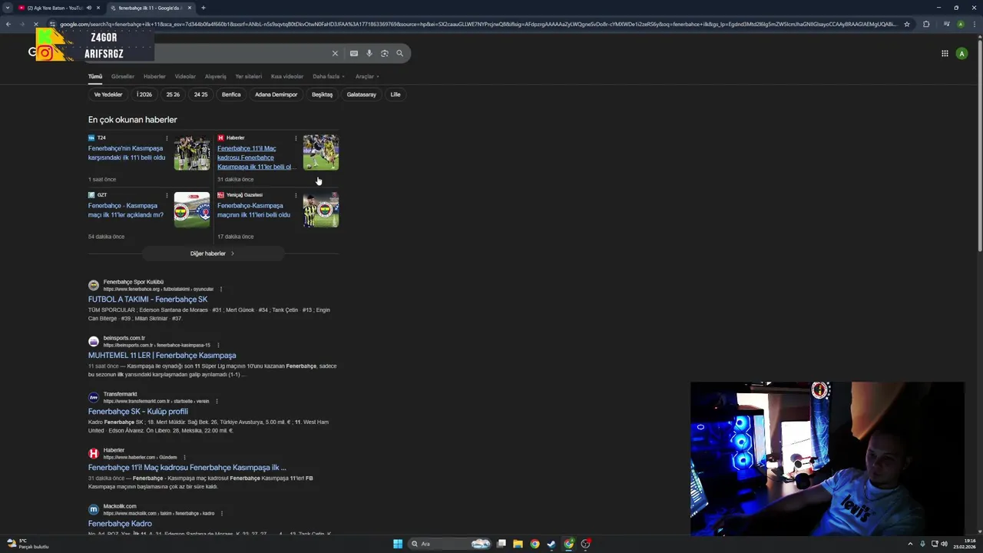Bookmark this page with the star icon

907,24
